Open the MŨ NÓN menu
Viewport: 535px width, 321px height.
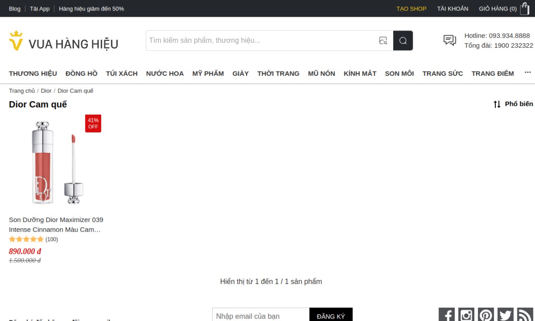point(321,74)
